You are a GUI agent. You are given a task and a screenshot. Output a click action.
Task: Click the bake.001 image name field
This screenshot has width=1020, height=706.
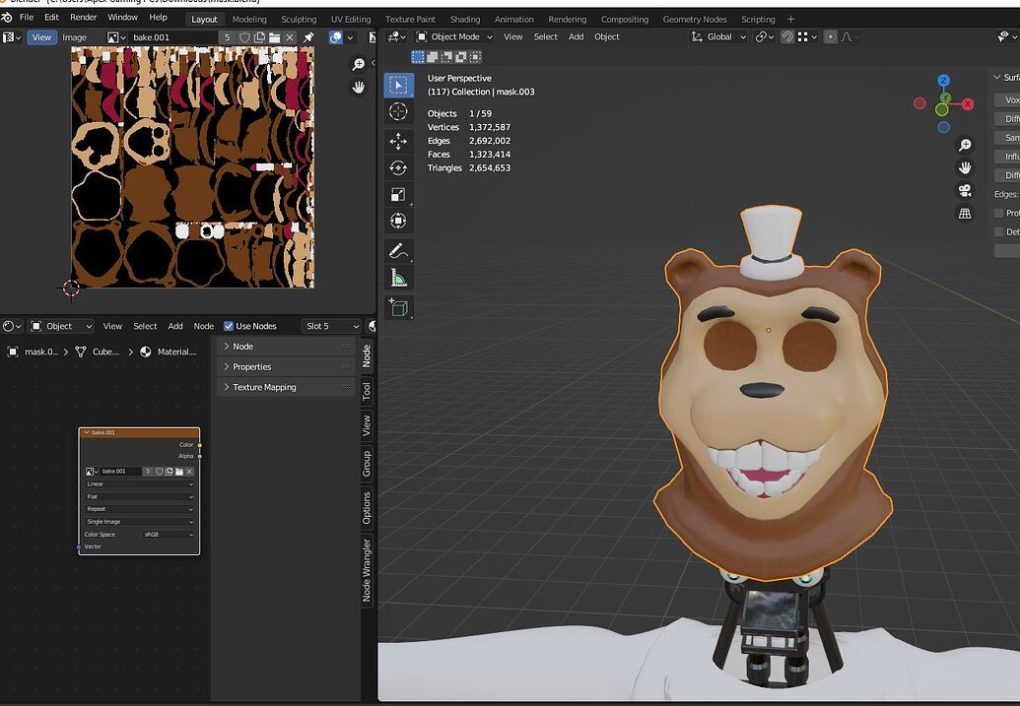(x=173, y=37)
